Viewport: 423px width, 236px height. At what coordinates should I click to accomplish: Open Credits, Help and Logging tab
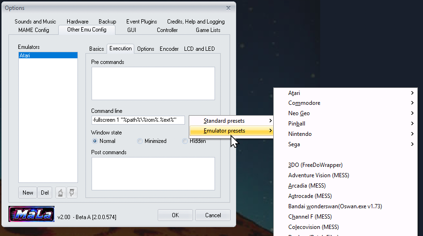[196, 22]
